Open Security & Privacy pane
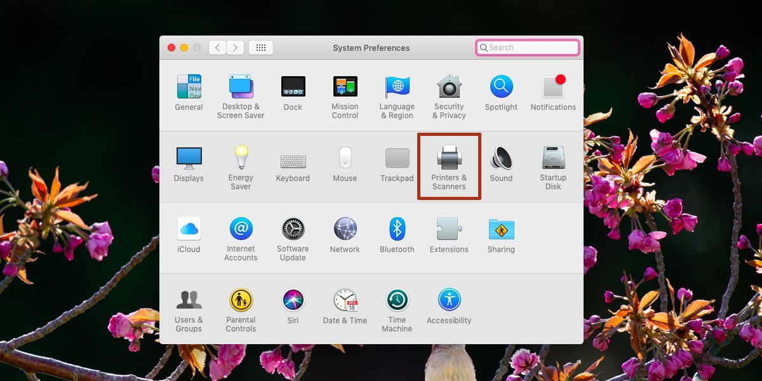The image size is (762, 381). click(x=449, y=97)
